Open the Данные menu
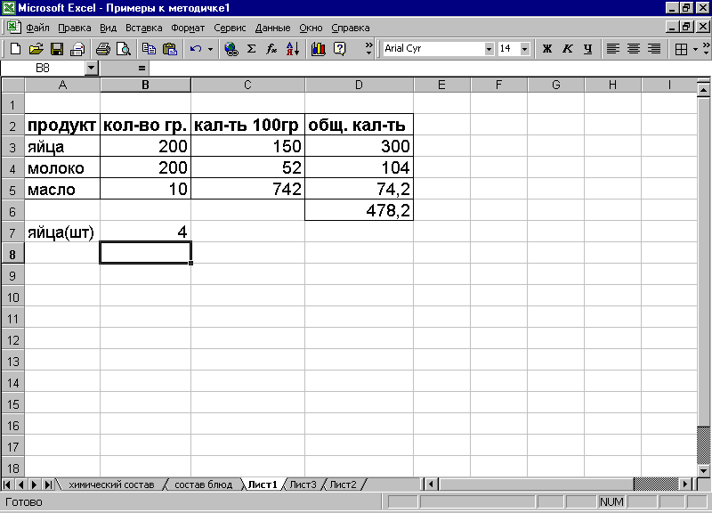 [x=272, y=28]
